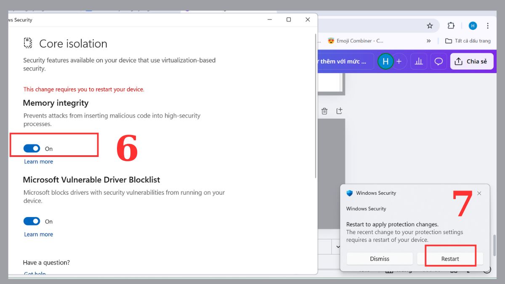Expand hidden bookmarks with the double chevron
The height and width of the screenshot is (284, 505).
click(x=428, y=41)
